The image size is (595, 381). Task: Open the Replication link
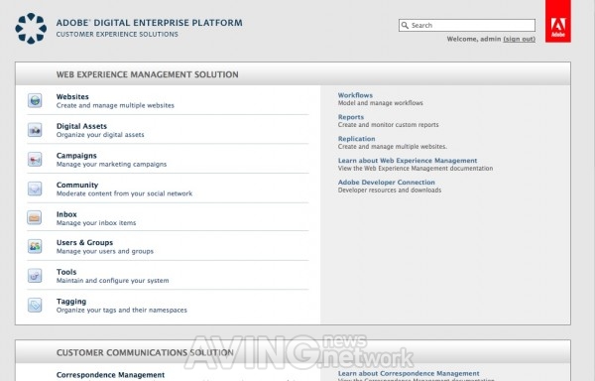pos(356,139)
